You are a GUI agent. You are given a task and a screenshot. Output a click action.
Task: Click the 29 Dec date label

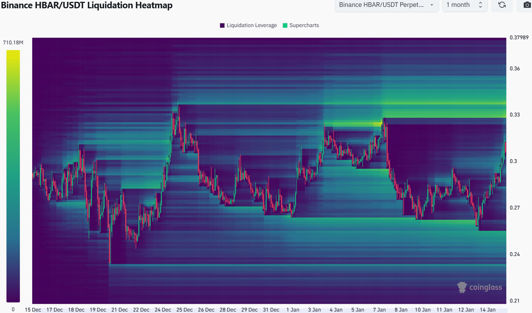(249, 310)
